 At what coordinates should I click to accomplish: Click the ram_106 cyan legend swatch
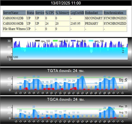pos(91,41)
